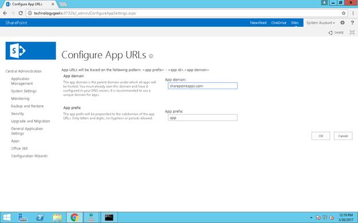358x223 pixels.
Task: Open the SharePoint settings gear
Action: pos(342,22)
